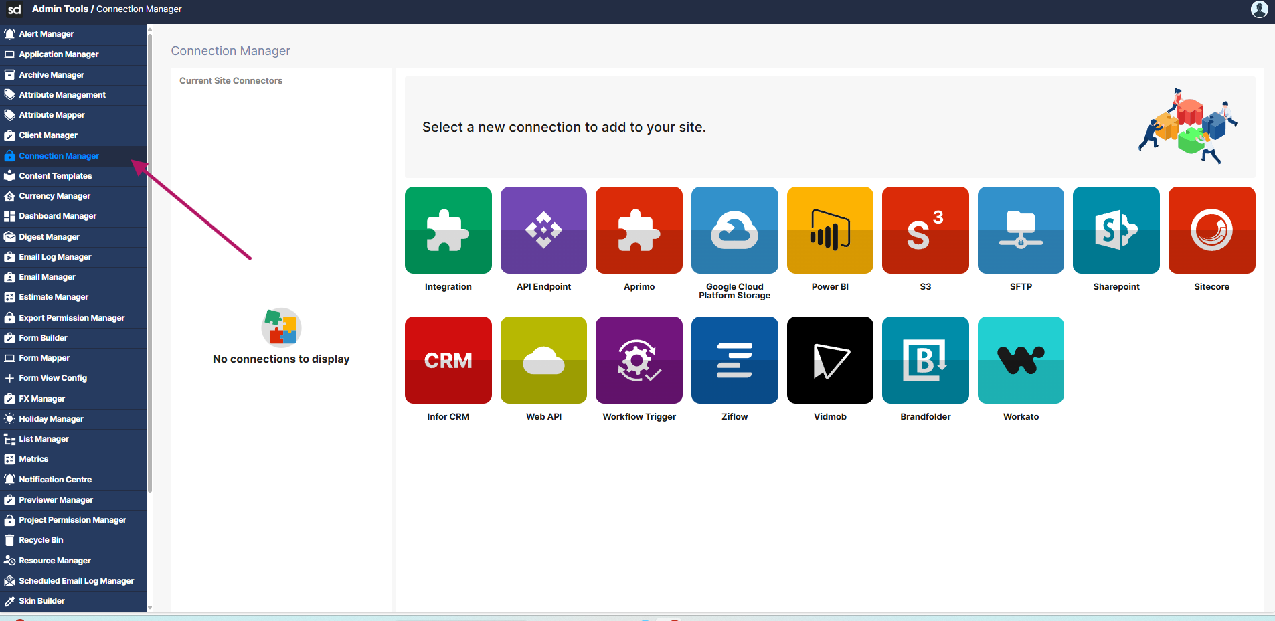Screen dimensions: 1275x621
Task: Click the Metrics icon in sidebar
Action: pos(9,459)
